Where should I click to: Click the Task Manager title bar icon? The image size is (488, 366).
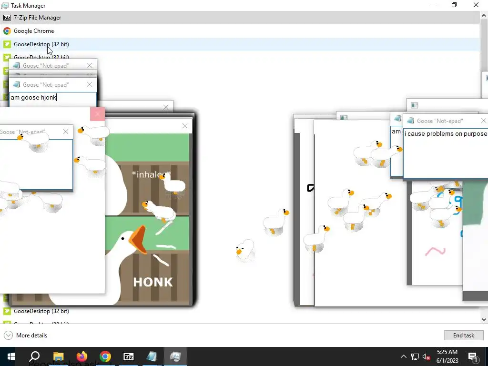5,6
